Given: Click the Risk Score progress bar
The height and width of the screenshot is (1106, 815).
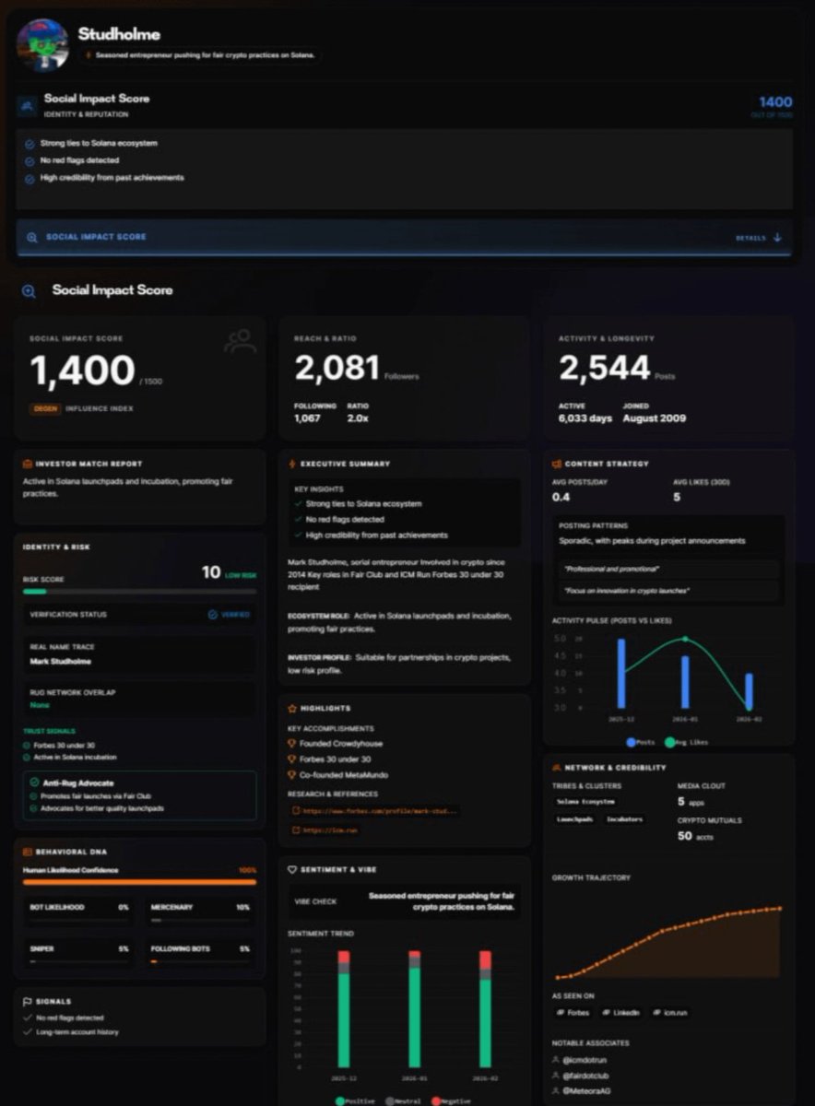Looking at the screenshot, I should click(x=140, y=592).
